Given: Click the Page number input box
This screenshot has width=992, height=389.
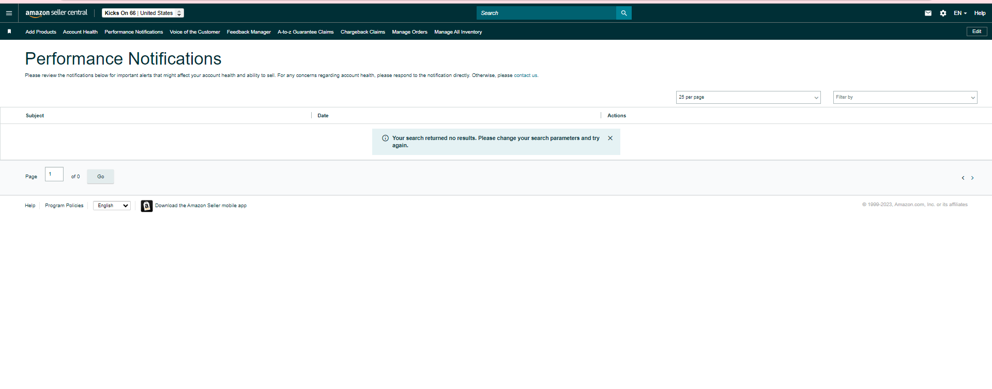Looking at the screenshot, I should pyautogui.click(x=54, y=174).
